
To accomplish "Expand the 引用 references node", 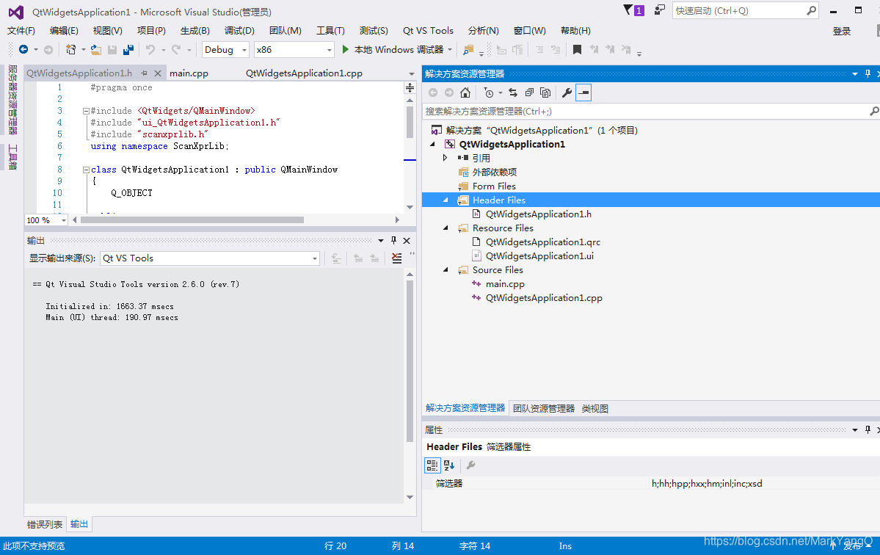I will [445, 158].
